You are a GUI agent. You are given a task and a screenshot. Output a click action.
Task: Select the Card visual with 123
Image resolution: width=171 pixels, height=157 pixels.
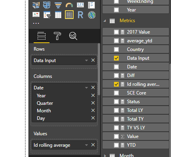[80, 5]
